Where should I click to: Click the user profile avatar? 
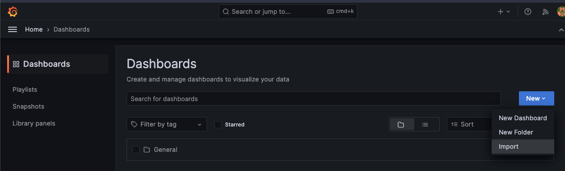click(x=561, y=12)
